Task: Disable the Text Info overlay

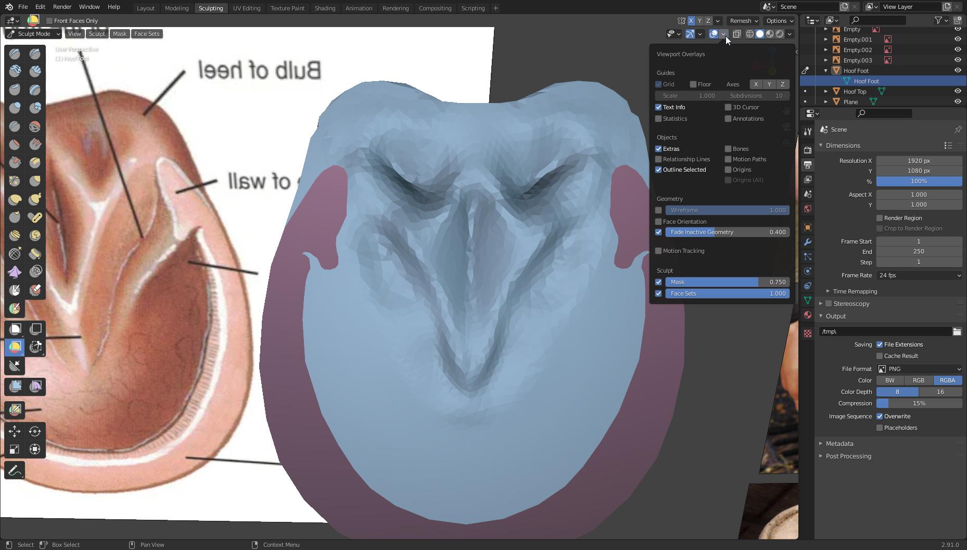Action: pyautogui.click(x=658, y=107)
